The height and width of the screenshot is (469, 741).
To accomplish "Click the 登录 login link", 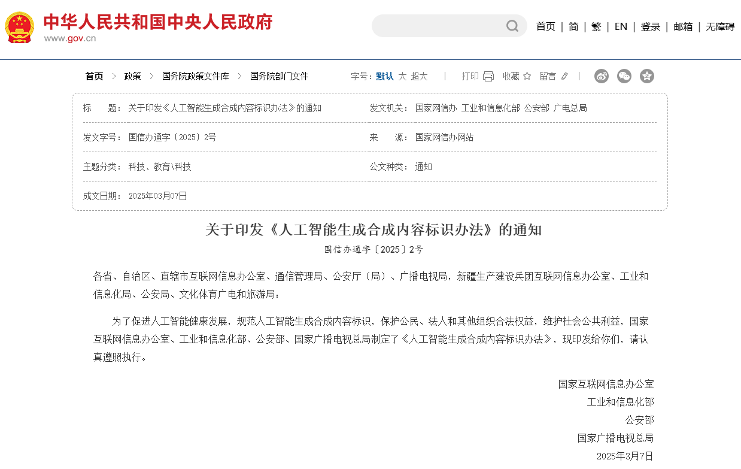I will [650, 26].
